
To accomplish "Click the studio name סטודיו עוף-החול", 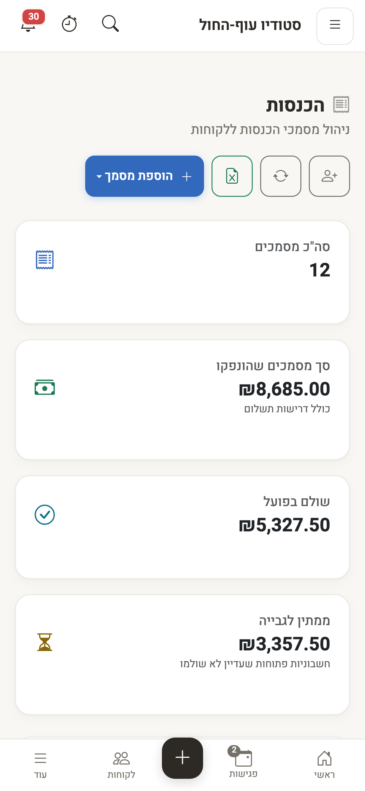I will coord(250,25).
